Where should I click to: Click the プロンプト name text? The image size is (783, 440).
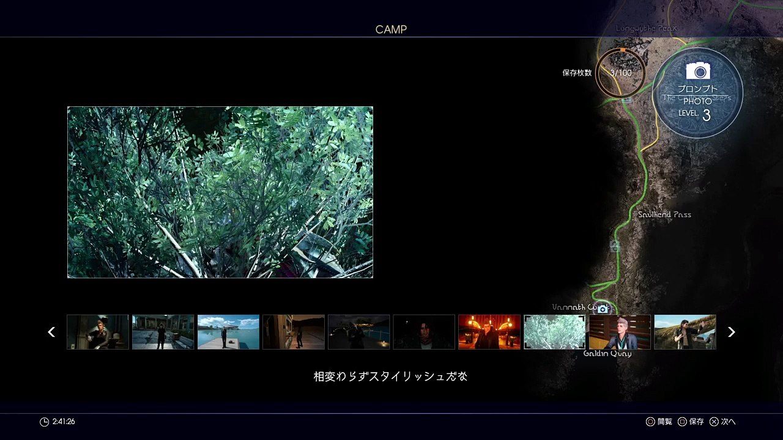point(698,89)
